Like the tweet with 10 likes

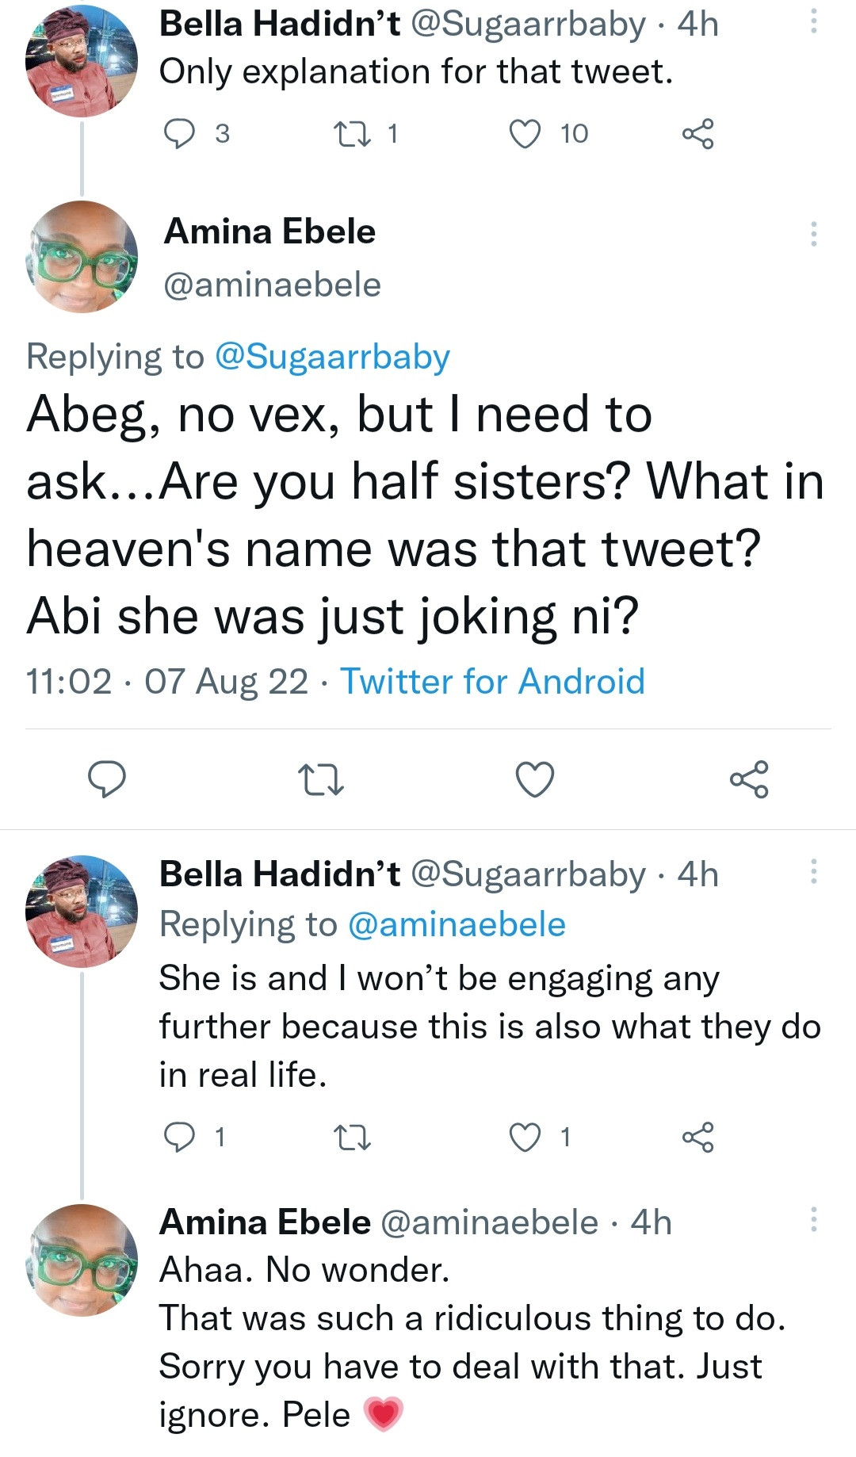(x=525, y=133)
